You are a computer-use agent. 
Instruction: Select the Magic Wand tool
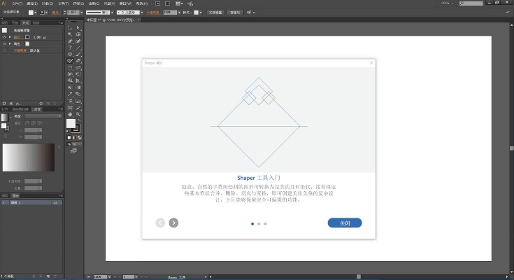click(x=71, y=33)
